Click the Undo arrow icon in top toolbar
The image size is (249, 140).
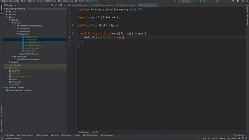click(x=233, y=1)
